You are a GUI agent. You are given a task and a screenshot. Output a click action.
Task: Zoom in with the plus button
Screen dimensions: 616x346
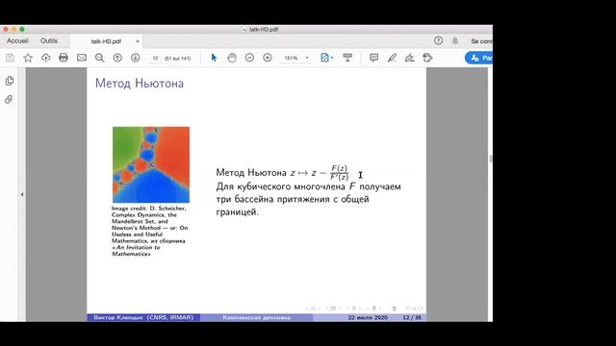(x=268, y=58)
